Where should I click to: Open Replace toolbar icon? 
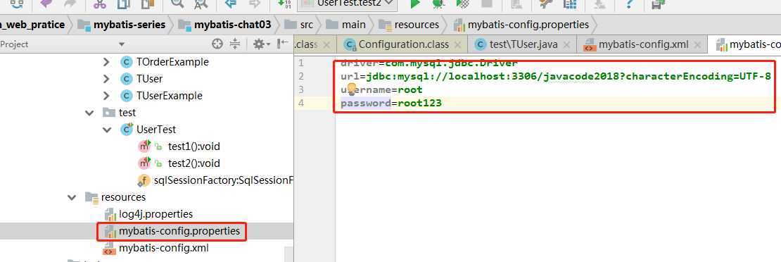[201, 4]
